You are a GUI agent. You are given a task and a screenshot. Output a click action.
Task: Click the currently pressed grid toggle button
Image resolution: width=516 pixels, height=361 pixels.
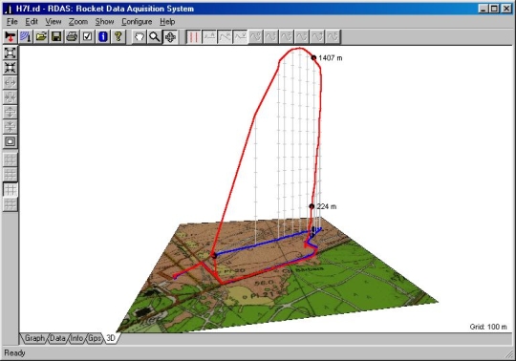point(11,190)
